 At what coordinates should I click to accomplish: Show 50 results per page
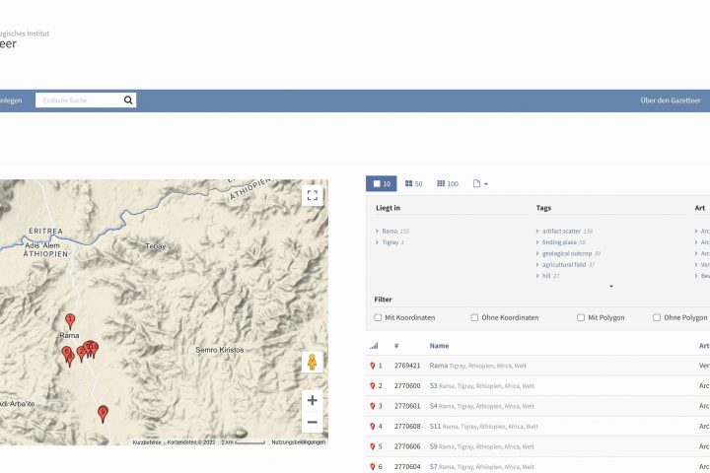pyautogui.click(x=413, y=183)
